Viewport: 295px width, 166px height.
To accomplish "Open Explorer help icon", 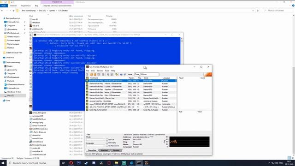I will (x=293, y=6).
